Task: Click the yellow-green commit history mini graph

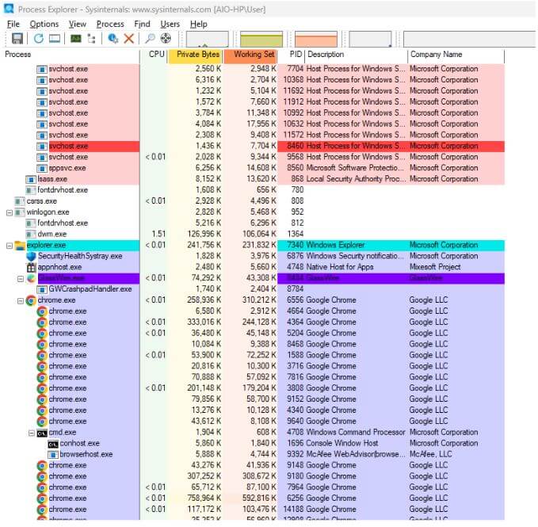Action: (x=261, y=39)
